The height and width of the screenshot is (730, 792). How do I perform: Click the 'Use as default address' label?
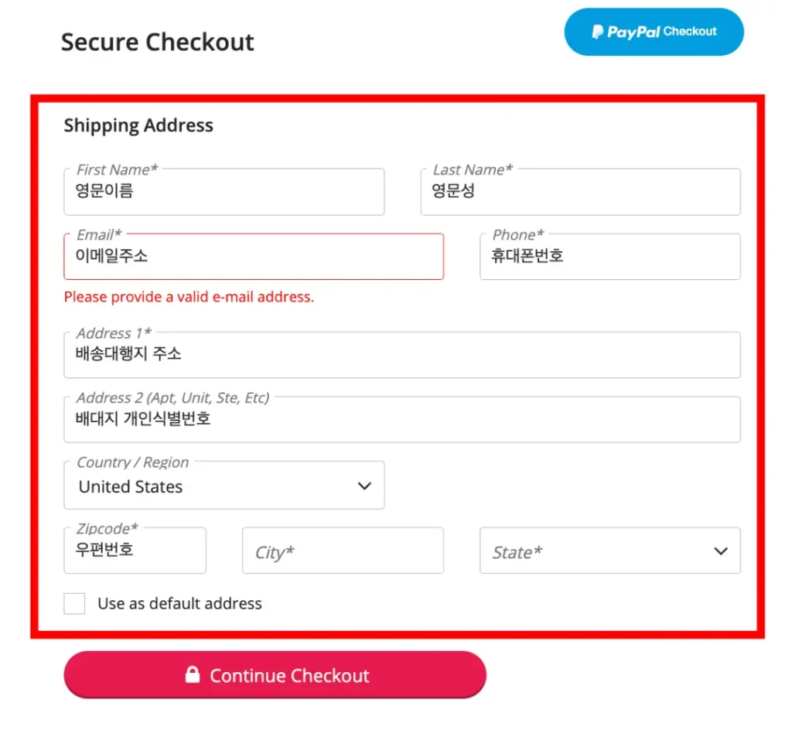click(x=179, y=604)
